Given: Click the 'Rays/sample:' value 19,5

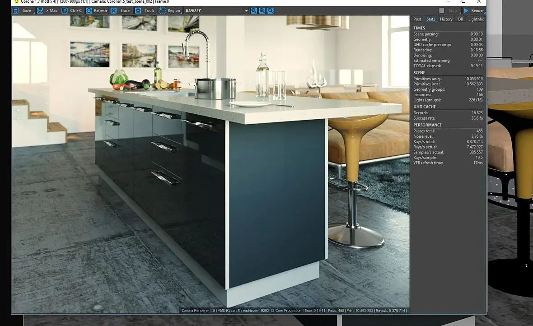Looking at the screenshot, I should pos(479,158).
